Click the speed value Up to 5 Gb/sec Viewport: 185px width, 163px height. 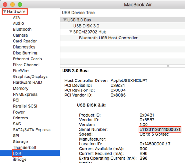(154, 134)
